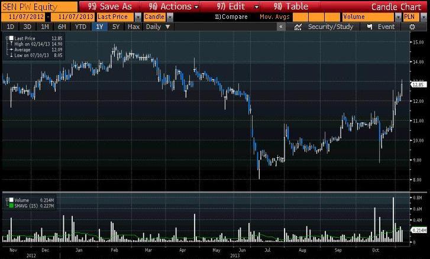Select the 3D range tab

point(27,27)
